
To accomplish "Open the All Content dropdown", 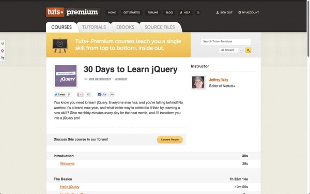I will tap(231, 50).
